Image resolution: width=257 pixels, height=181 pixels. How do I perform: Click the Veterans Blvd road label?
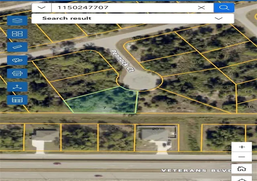(x=196, y=171)
